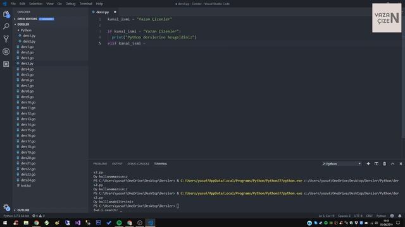Open Windows Action Center notification icon
The image size is (405, 227).
click(x=398, y=223)
